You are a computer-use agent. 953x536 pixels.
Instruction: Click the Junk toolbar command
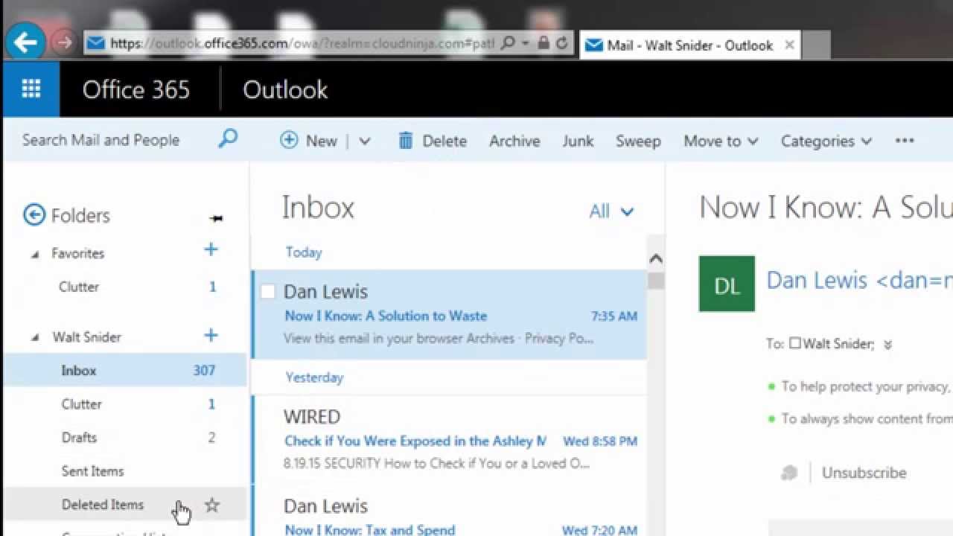point(578,141)
